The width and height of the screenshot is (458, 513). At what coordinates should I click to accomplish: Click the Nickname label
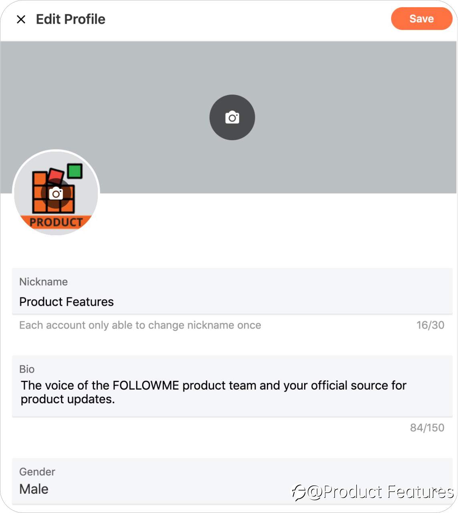[x=43, y=282]
